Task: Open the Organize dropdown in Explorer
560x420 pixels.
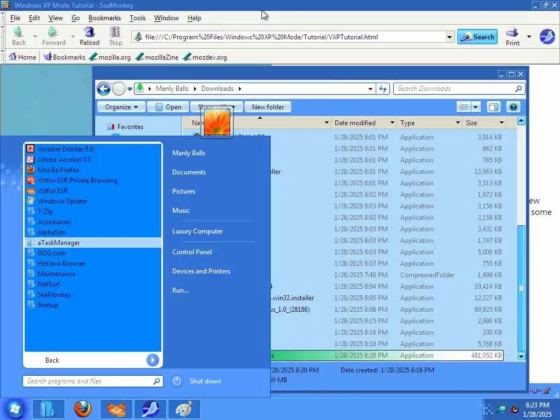Action: click(121, 107)
